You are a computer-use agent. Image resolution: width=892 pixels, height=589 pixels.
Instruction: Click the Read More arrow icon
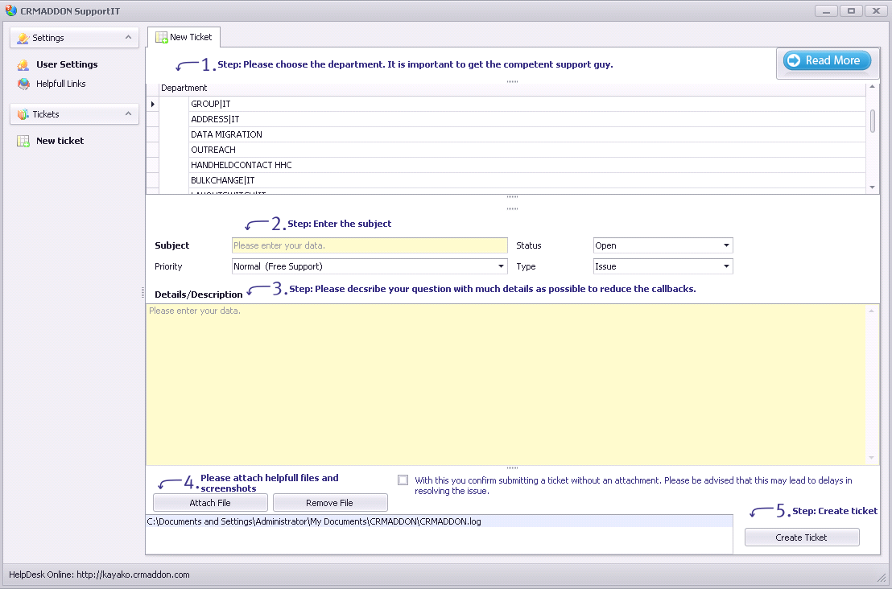pyautogui.click(x=794, y=60)
